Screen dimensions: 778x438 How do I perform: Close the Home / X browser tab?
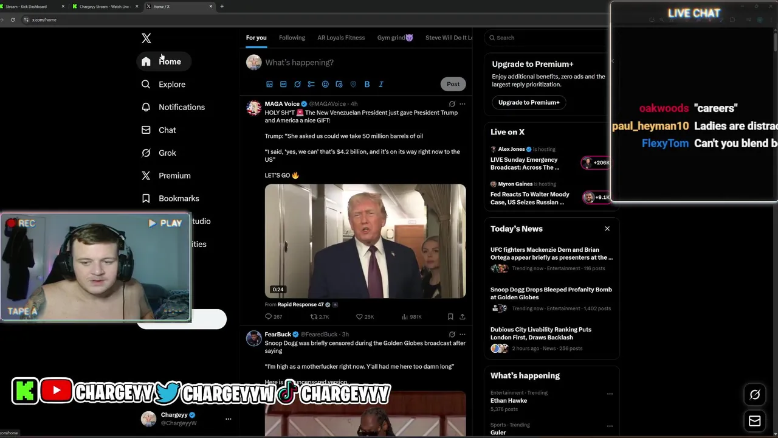(x=211, y=7)
